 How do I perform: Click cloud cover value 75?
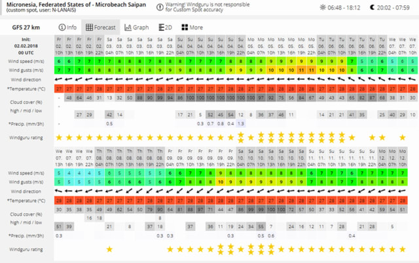(x=281, y=98)
